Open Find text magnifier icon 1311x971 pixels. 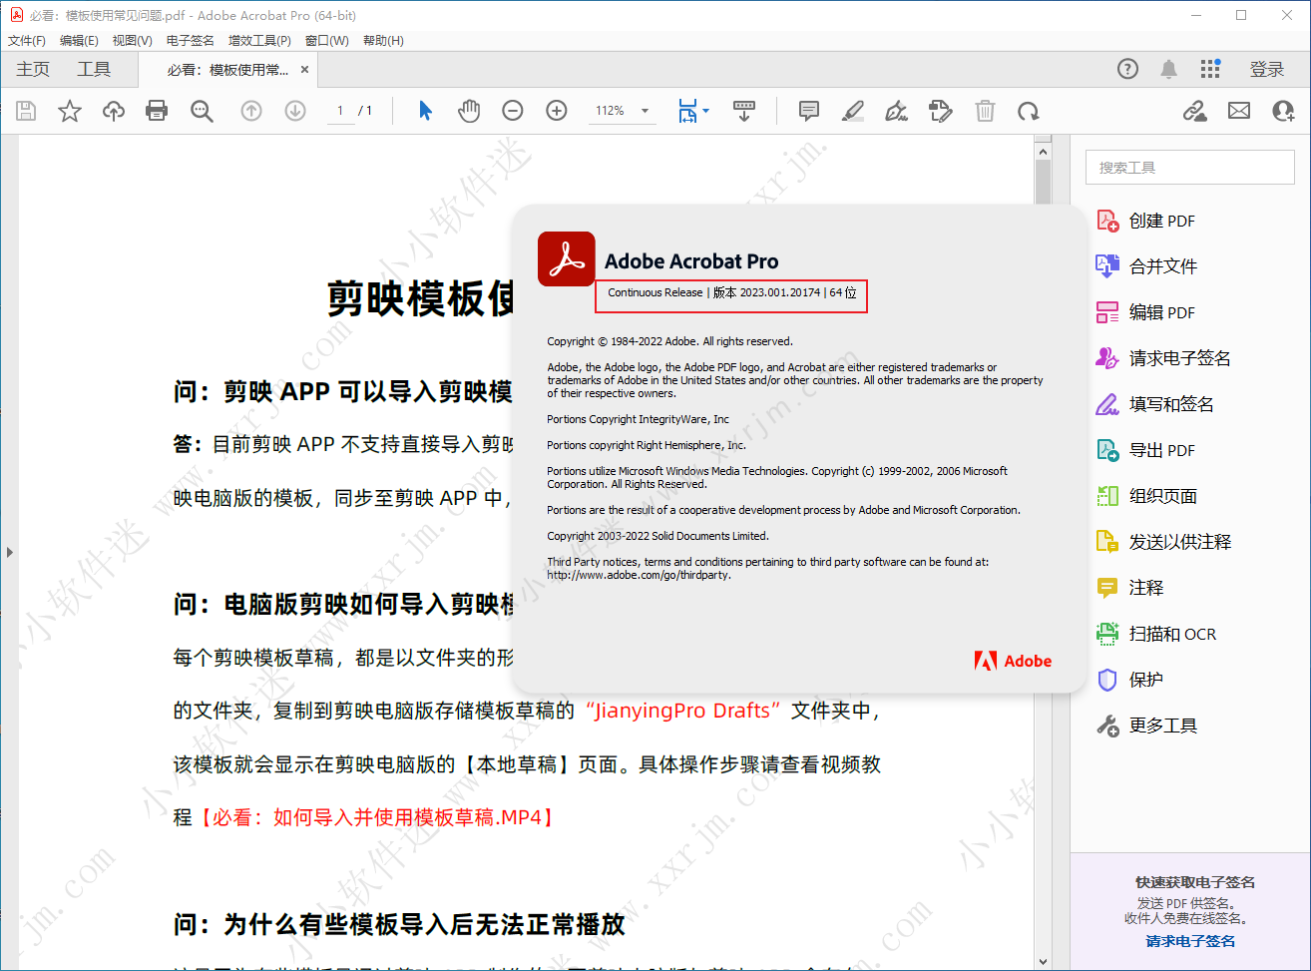coord(202,111)
